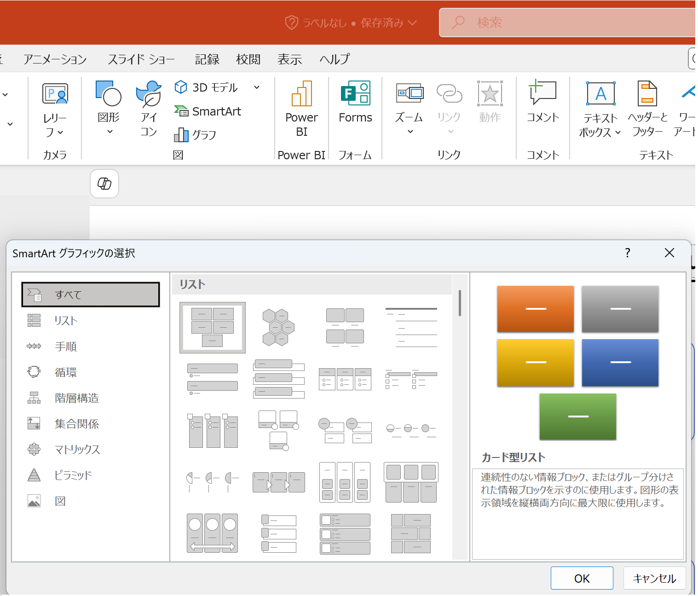The image size is (698, 596).
Task: Select the 集合関係 relationship category
Action: pyautogui.click(x=91, y=423)
